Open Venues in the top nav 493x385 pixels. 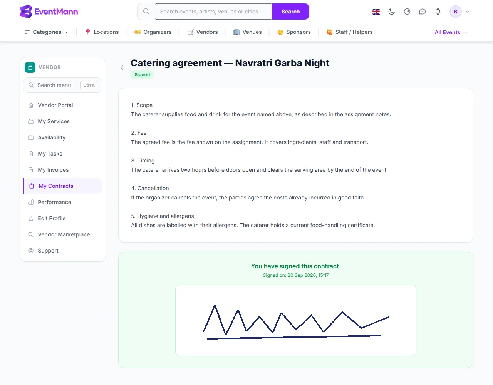pos(248,32)
